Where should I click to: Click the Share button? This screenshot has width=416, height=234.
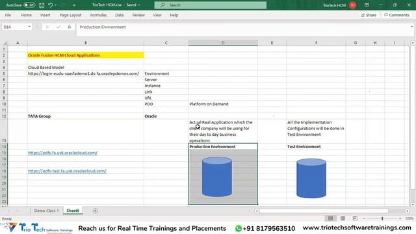pos(369,15)
